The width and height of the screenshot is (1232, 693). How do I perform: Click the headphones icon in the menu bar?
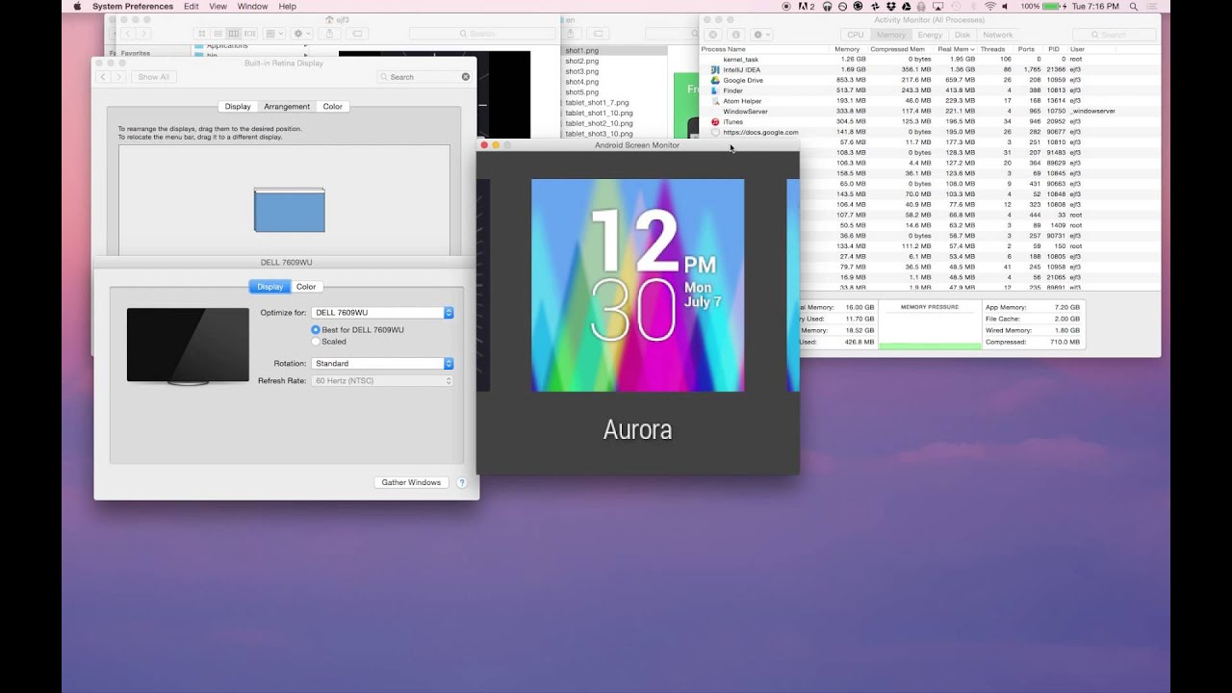[828, 6]
